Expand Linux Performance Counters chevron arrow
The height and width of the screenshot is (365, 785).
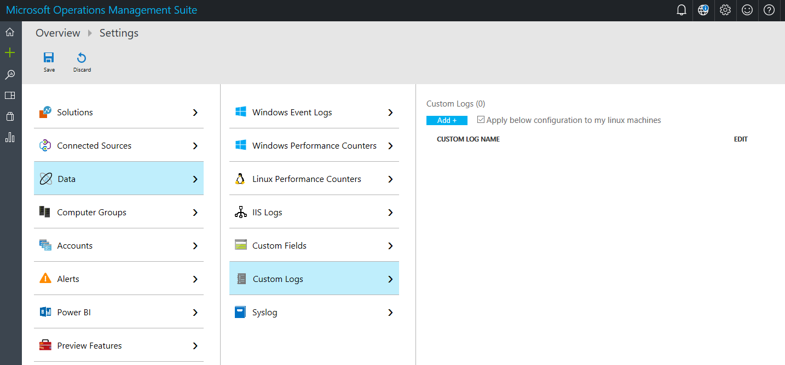point(390,179)
